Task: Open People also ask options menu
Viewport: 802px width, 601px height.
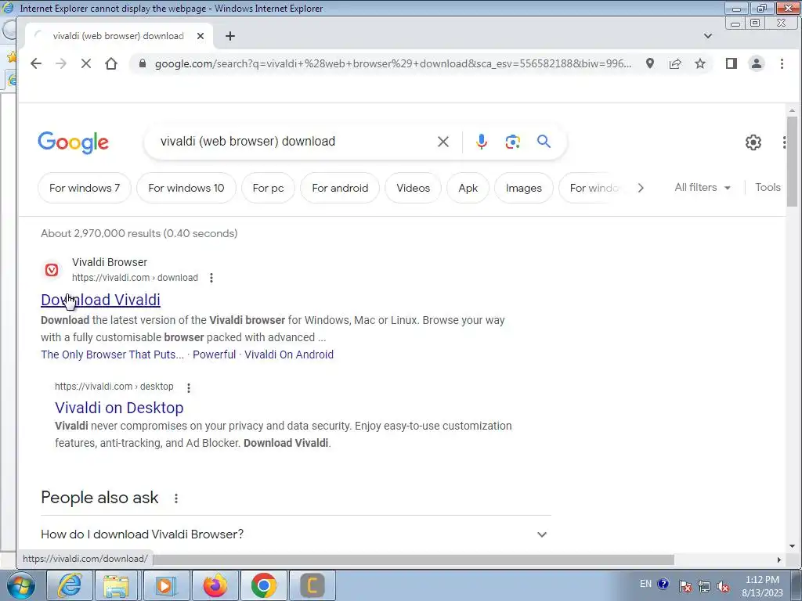Action: [176, 498]
